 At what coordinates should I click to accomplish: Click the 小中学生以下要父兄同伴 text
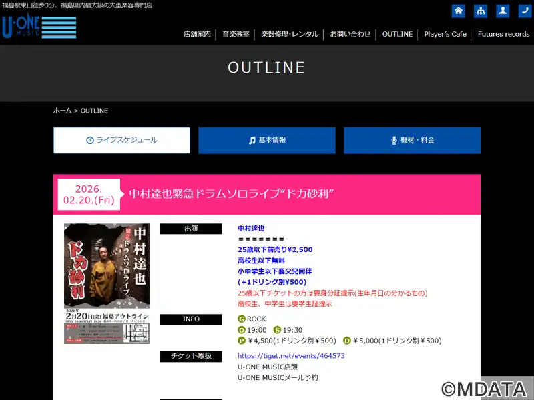tap(275, 271)
